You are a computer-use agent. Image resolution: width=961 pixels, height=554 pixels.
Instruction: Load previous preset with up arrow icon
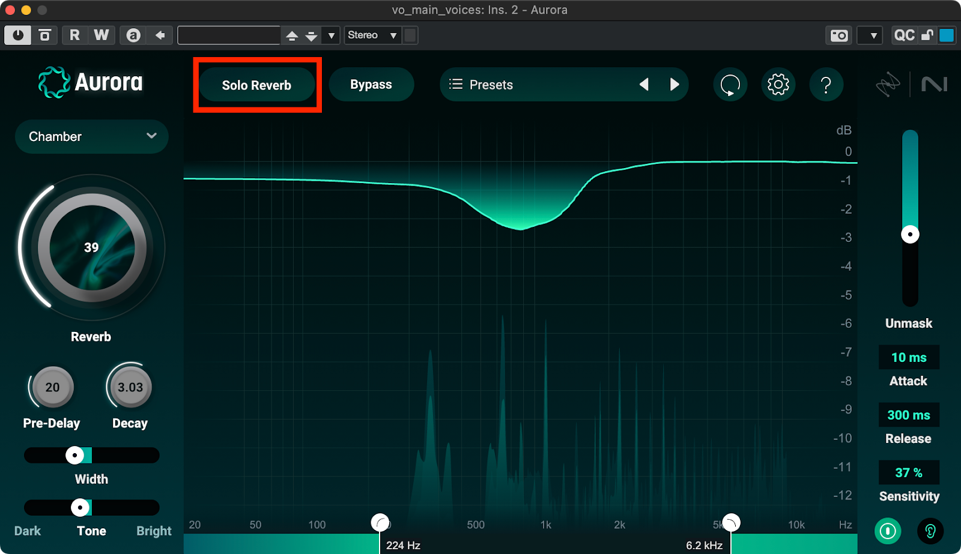point(292,35)
